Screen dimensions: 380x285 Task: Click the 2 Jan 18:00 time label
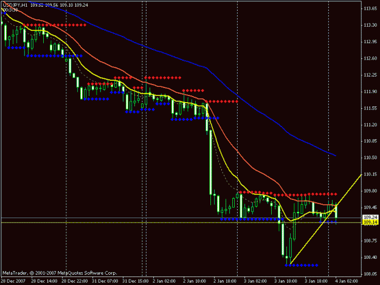click(224, 281)
